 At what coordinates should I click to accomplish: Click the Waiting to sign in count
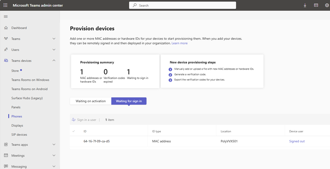(128, 72)
